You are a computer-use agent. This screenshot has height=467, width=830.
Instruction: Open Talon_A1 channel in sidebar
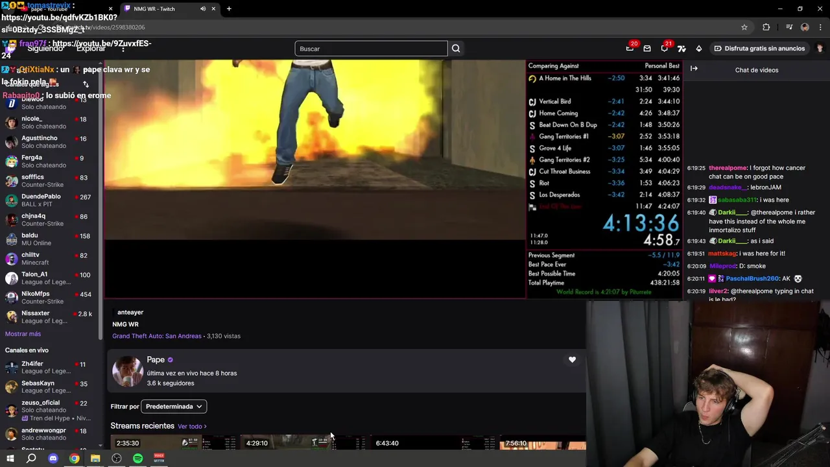pos(51,278)
